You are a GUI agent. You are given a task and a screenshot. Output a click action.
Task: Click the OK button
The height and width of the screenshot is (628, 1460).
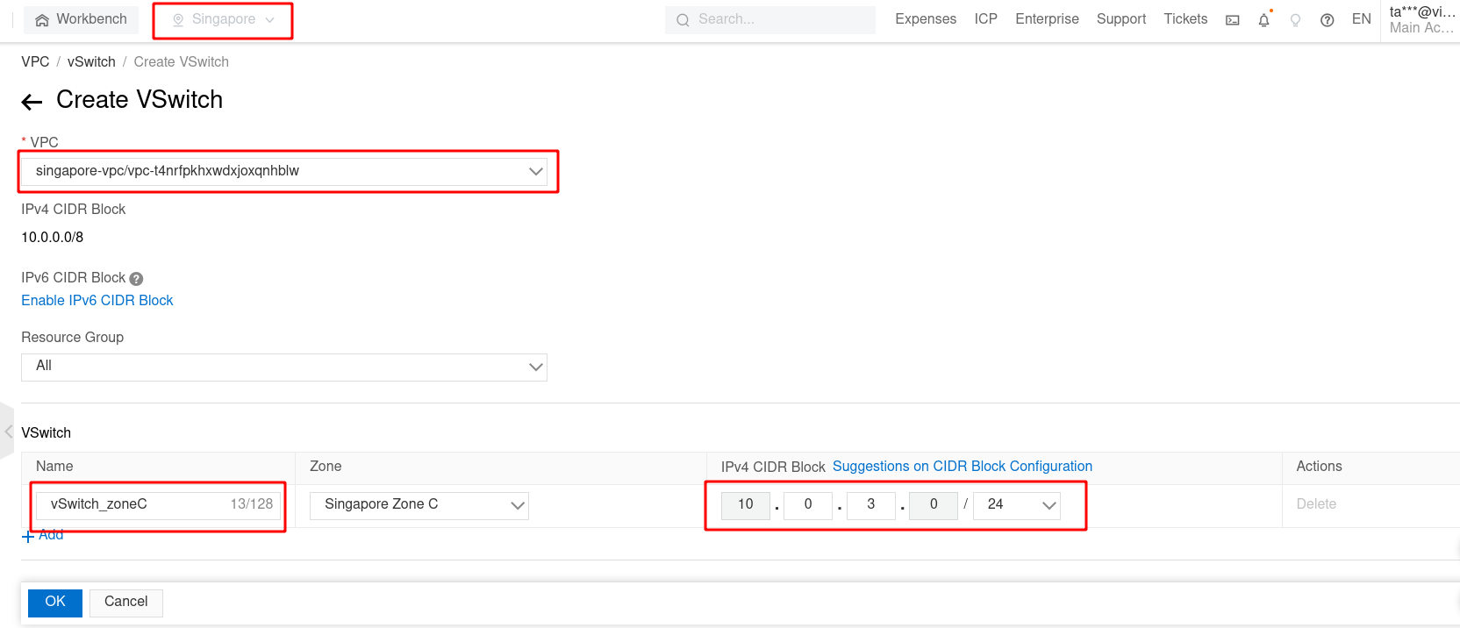[54, 602]
